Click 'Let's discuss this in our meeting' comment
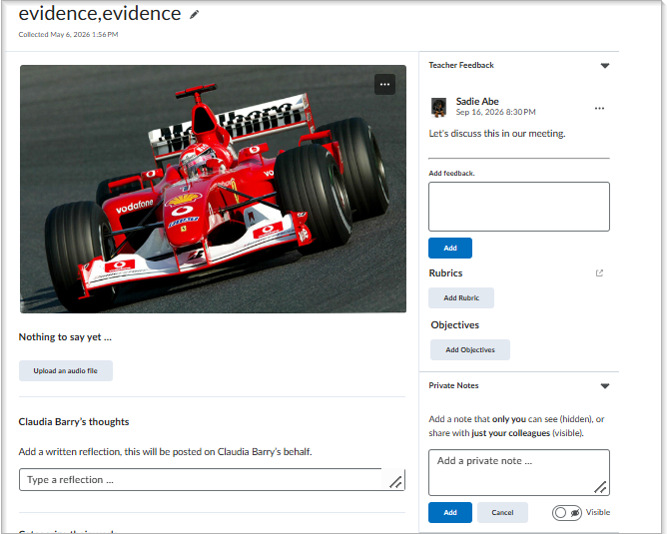 (497, 134)
